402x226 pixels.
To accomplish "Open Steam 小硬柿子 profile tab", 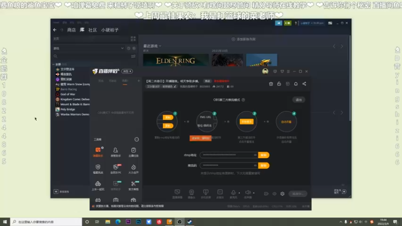I will (110, 30).
